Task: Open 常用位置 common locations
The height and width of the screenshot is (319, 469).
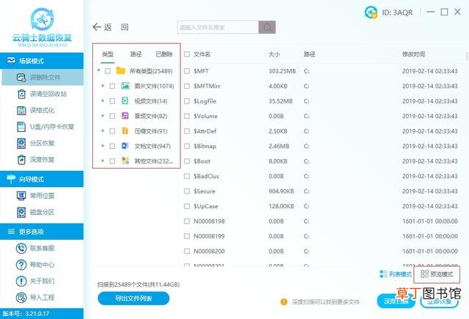Action: pyautogui.click(x=36, y=196)
